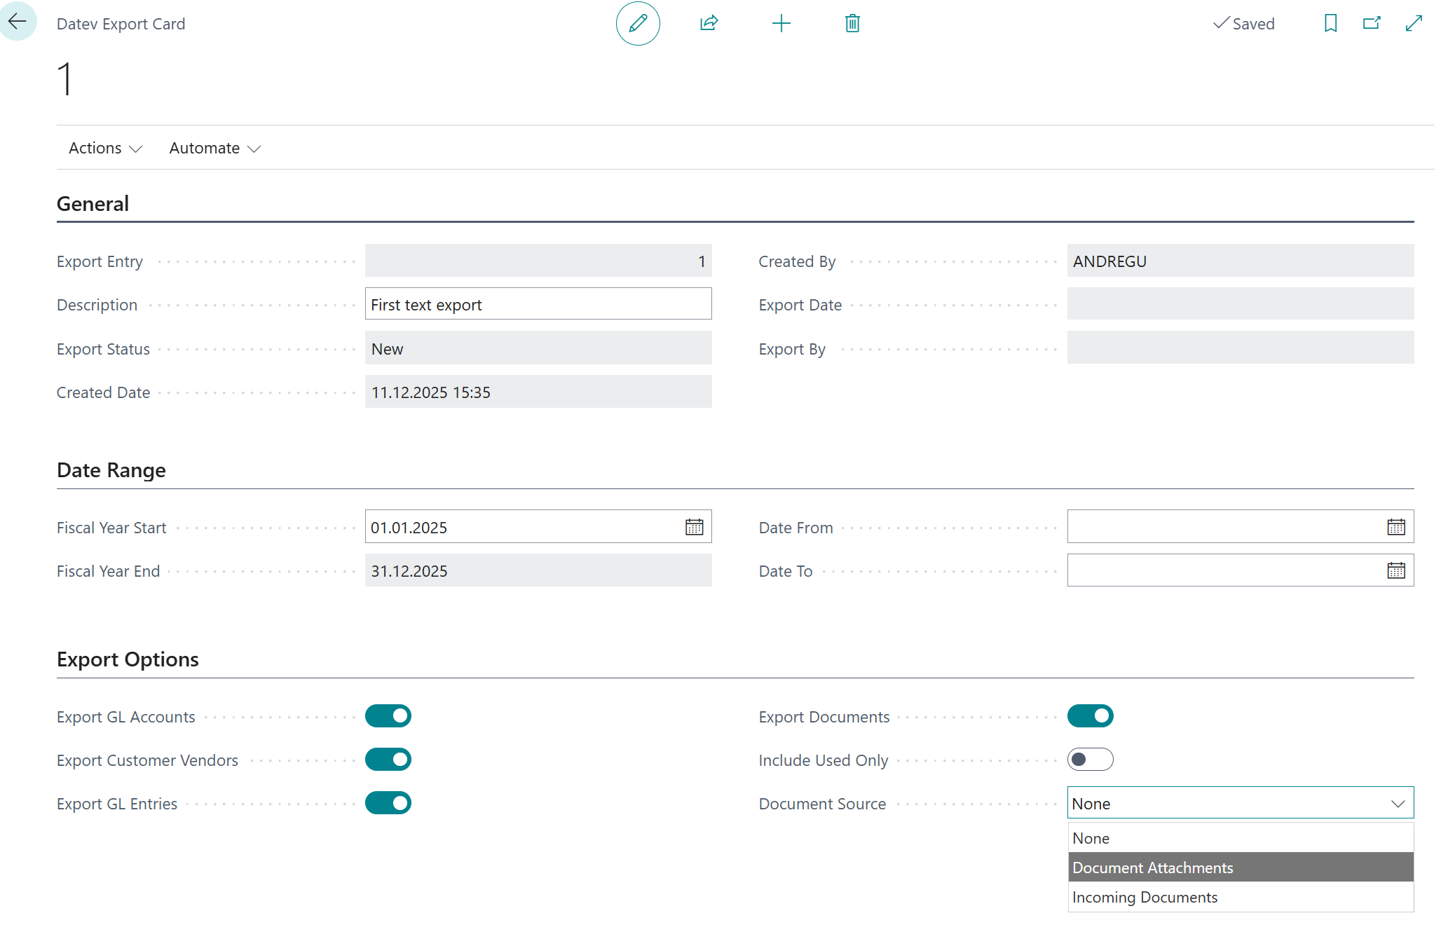Image resolution: width=1448 pixels, height=939 pixels.
Task: Open card in new window icon
Action: [x=1372, y=23]
